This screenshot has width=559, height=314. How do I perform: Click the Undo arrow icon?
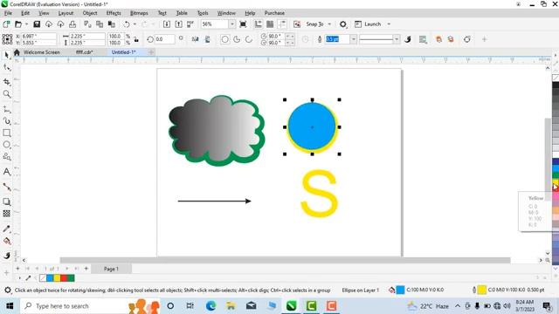(x=127, y=24)
